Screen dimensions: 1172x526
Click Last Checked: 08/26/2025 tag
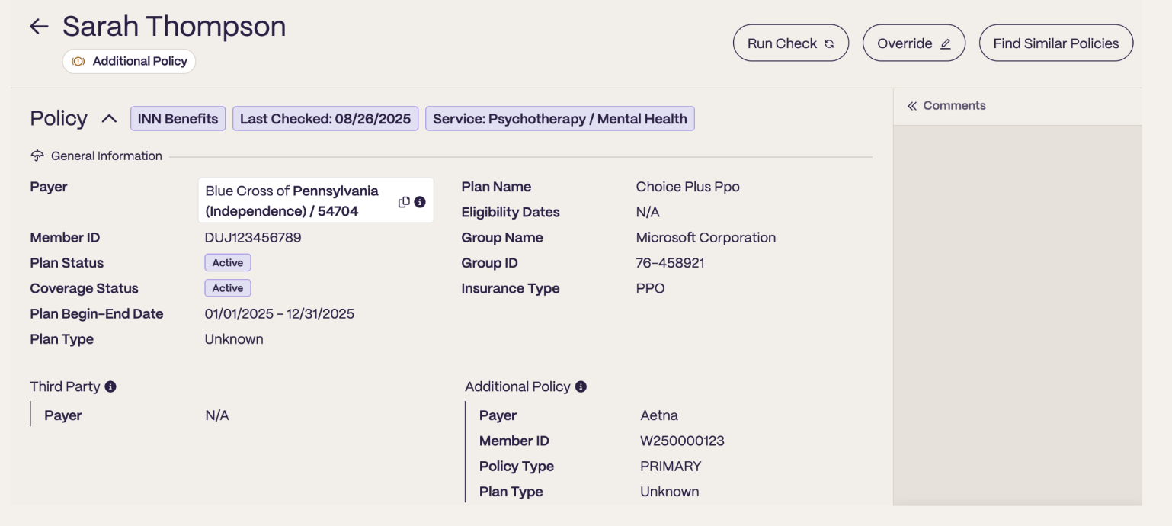pos(325,119)
